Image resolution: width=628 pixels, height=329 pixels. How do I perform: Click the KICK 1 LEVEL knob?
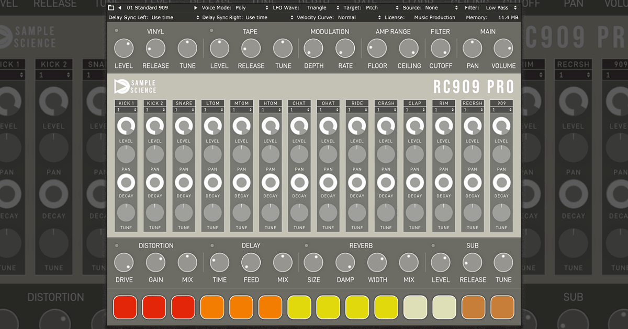(126, 127)
